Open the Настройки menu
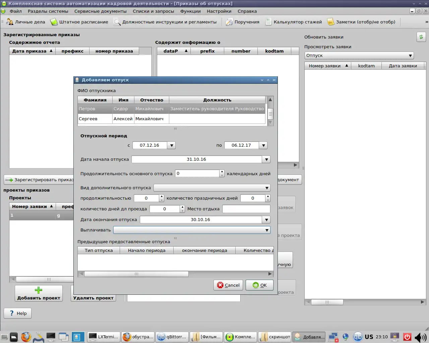This screenshot has height=343, width=429. 219,11
